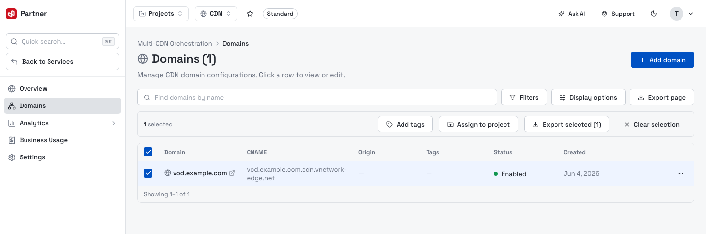Click the Add domain button

(662, 60)
